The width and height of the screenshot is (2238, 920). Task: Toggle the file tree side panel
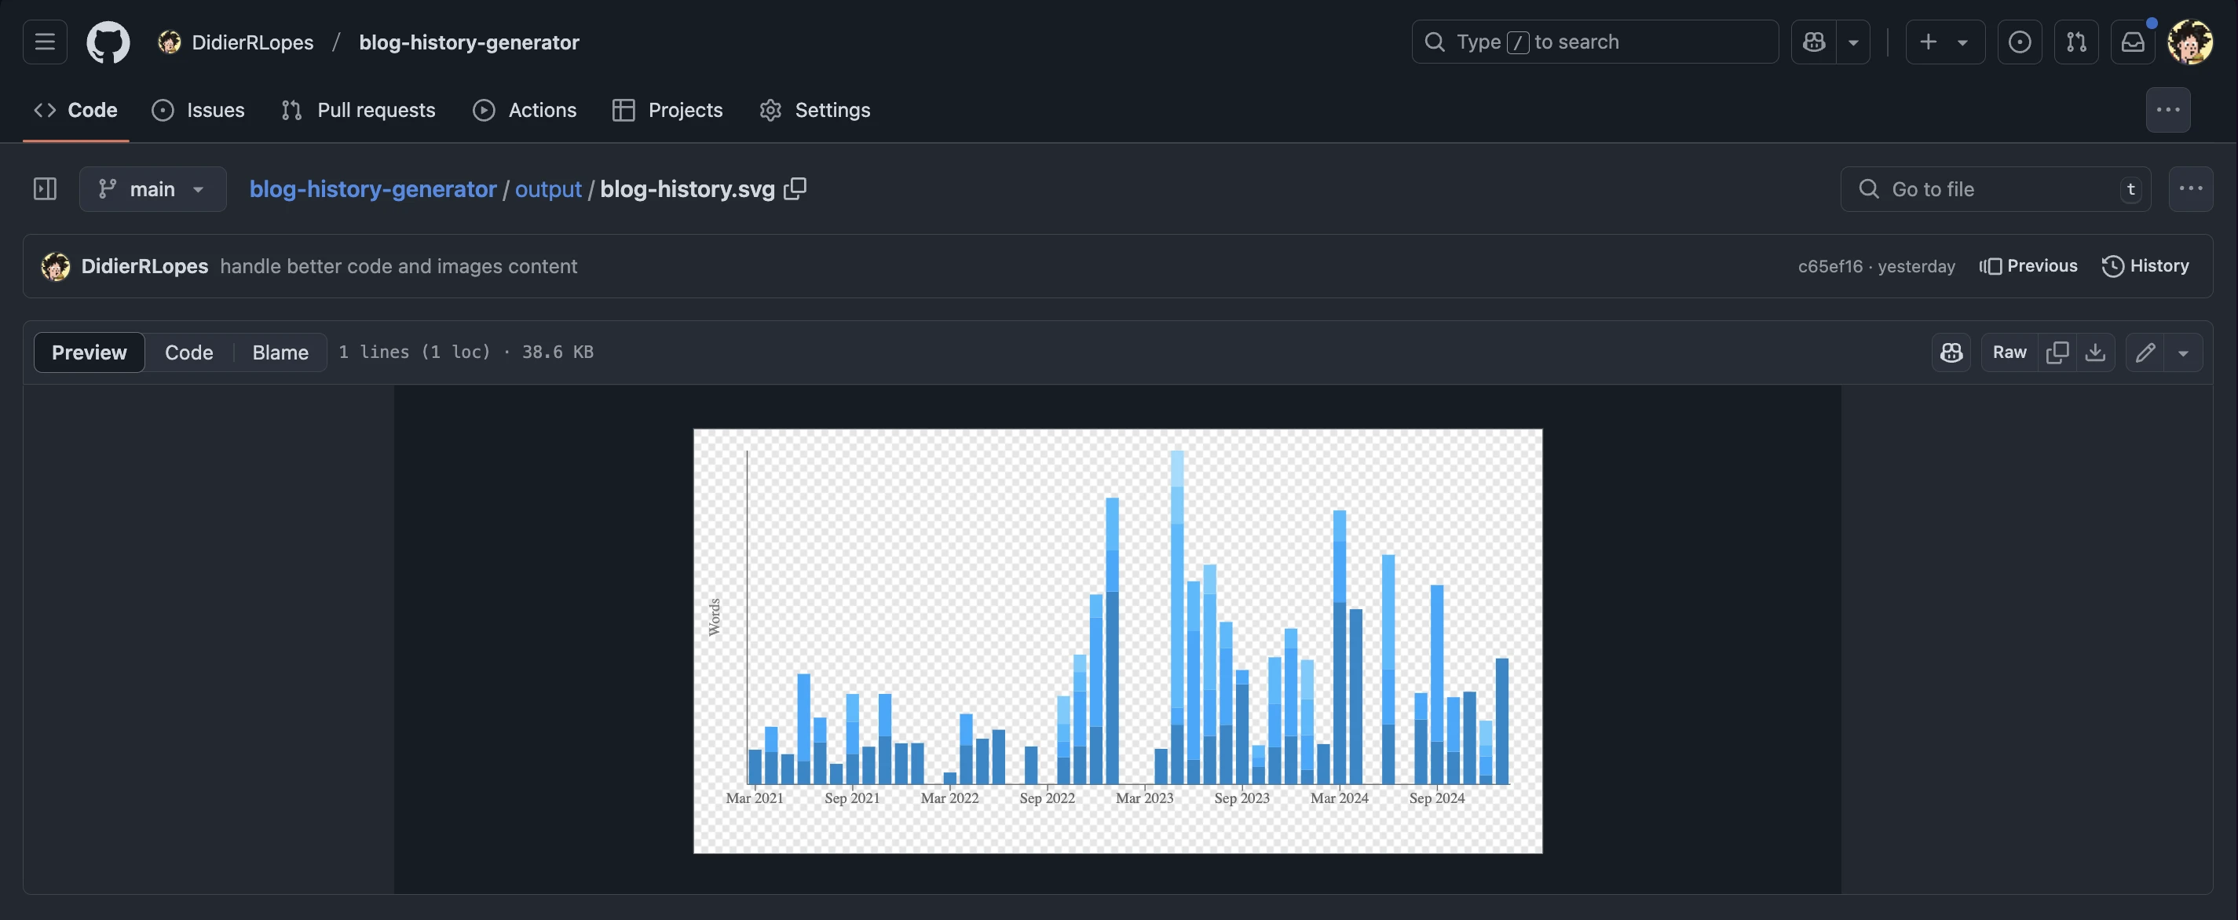46,188
